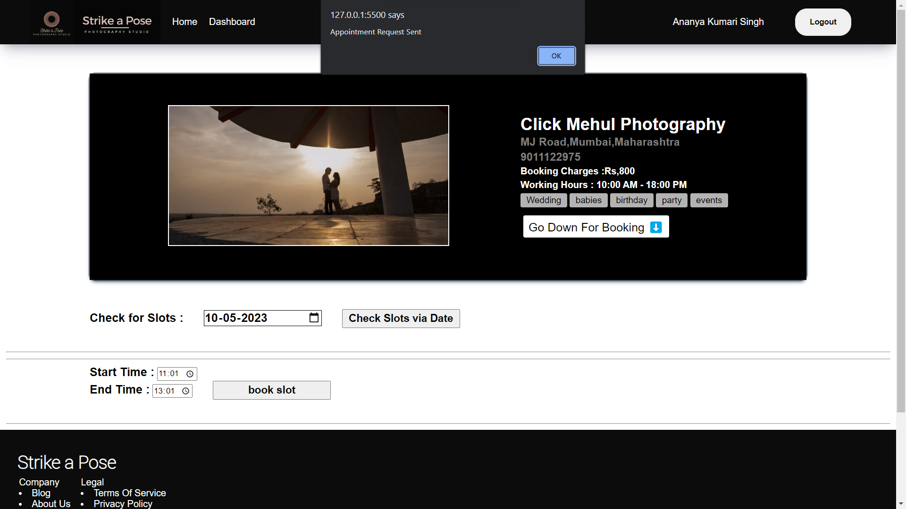Click the Click Mehul Photography heading
The image size is (906, 509).
click(623, 124)
